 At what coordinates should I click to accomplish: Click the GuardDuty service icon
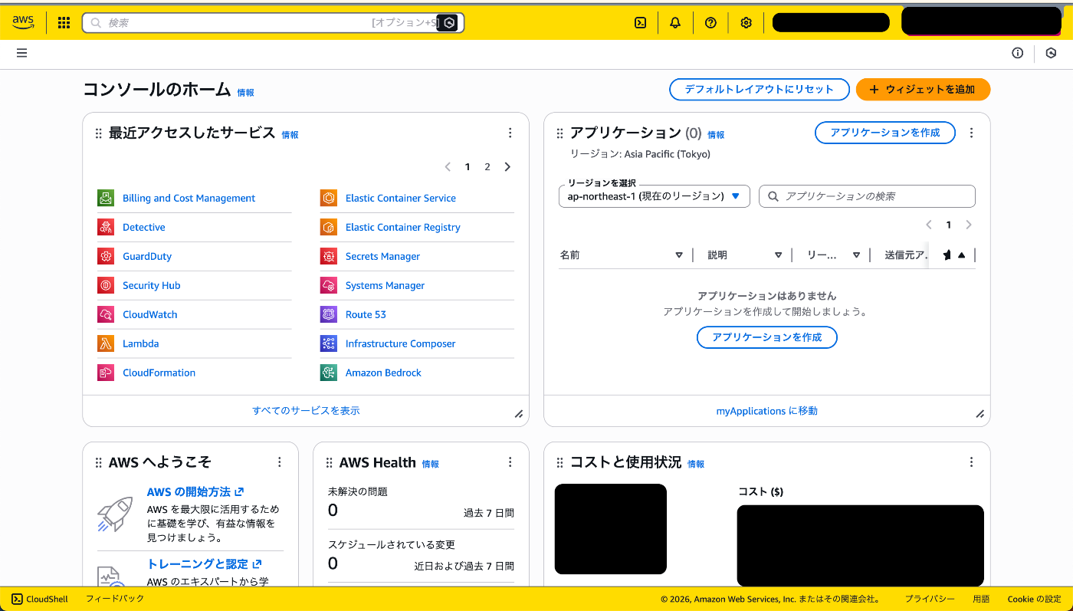click(105, 256)
